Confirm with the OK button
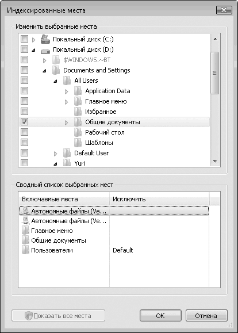 tap(160, 316)
